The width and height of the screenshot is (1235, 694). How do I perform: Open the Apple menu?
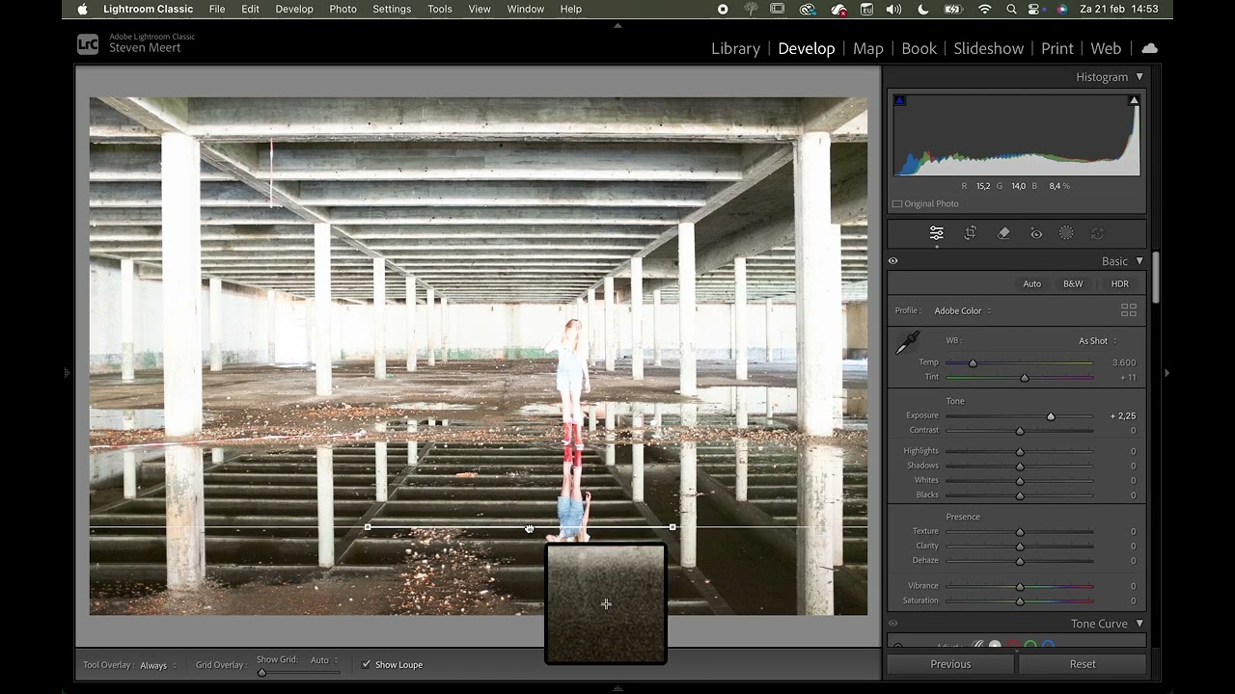coord(82,9)
